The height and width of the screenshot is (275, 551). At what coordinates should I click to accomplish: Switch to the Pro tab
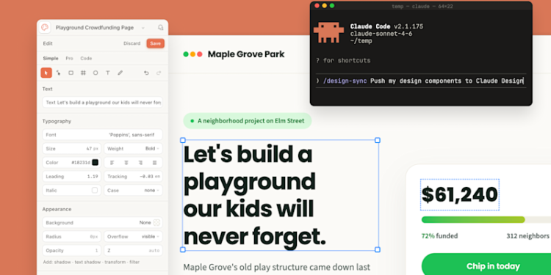coord(69,58)
